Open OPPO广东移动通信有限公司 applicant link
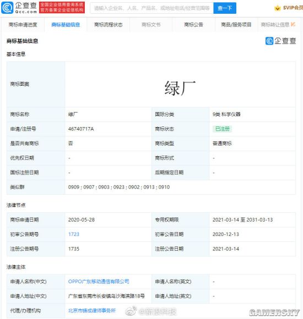The height and width of the screenshot is (319, 303). [99, 282]
